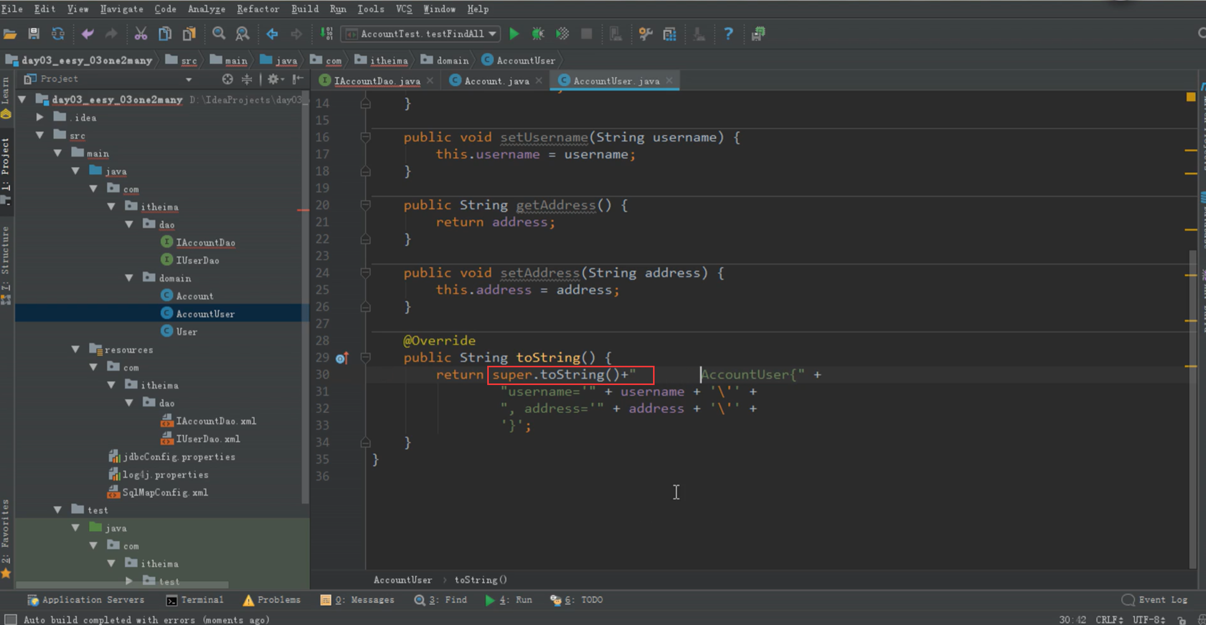Toggle fold marker at line 24 setAddress
Screen dimensions: 1206x625
pos(365,273)
